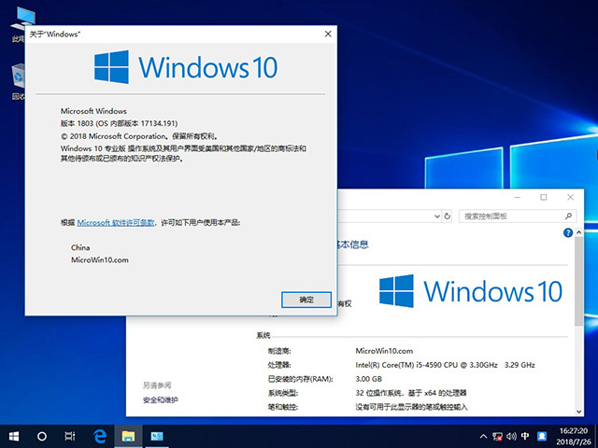Image resolution: width=598 pixels, height=448 pixels.
Task: Open Cortana search circle on taskbar
Action: click(42, 436)
